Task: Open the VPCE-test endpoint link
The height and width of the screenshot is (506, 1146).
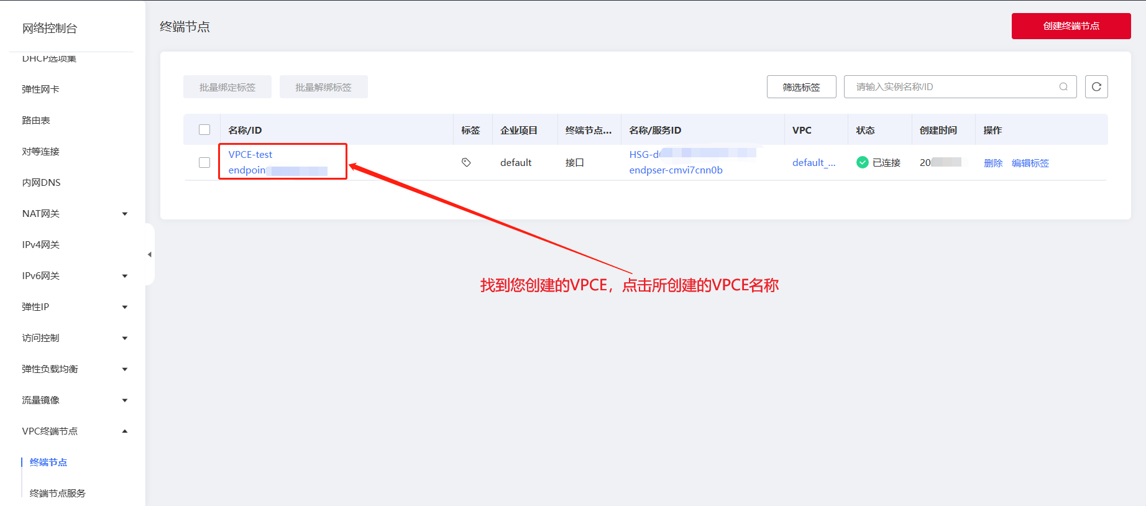Action: click(250, 155)
